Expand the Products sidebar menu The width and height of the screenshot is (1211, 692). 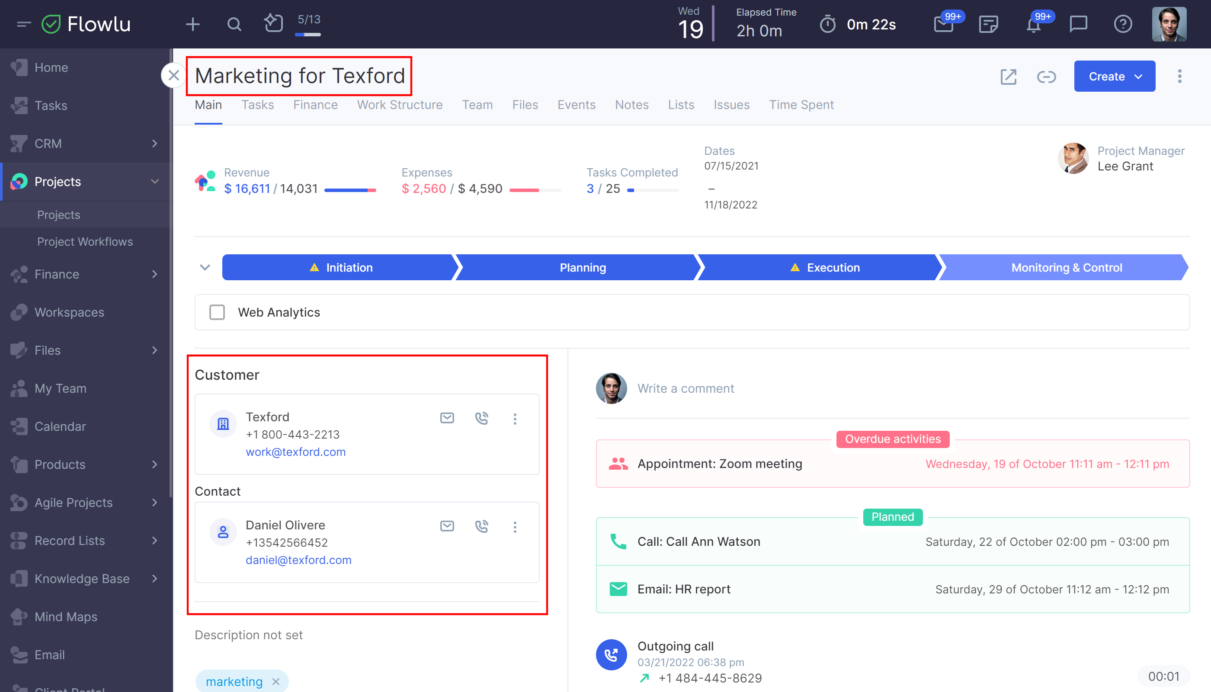154,464
